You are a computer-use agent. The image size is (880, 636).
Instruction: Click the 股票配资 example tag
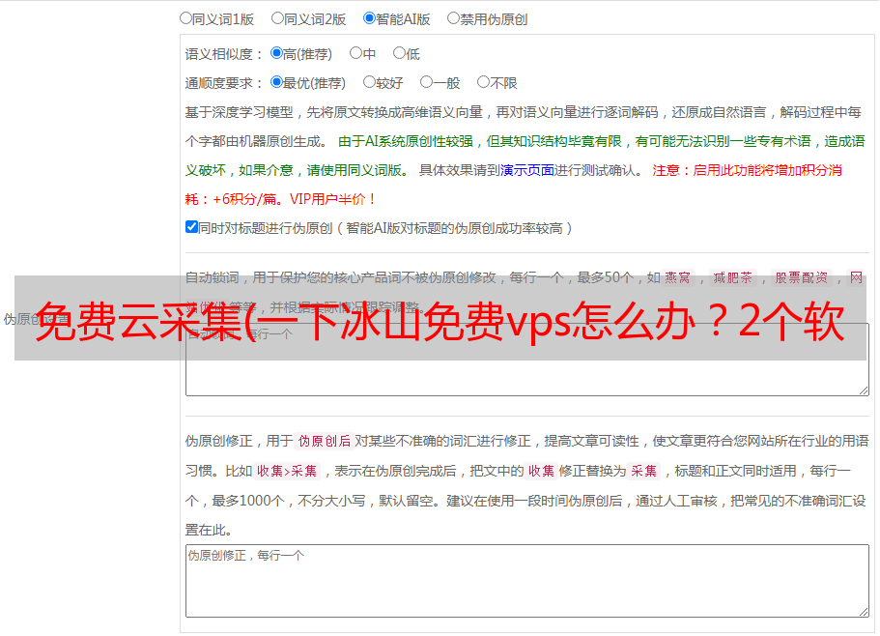click(802, 277)
